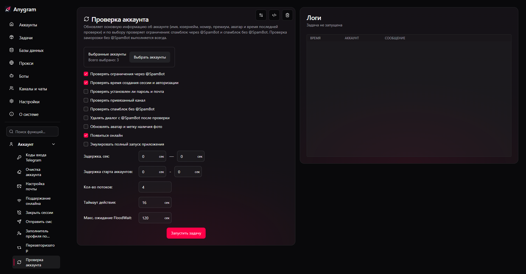Screen dimensions: 526x274
Task: Click the СООБЩЕНИЕ column header in logs
Action: [x=395, y=38]
